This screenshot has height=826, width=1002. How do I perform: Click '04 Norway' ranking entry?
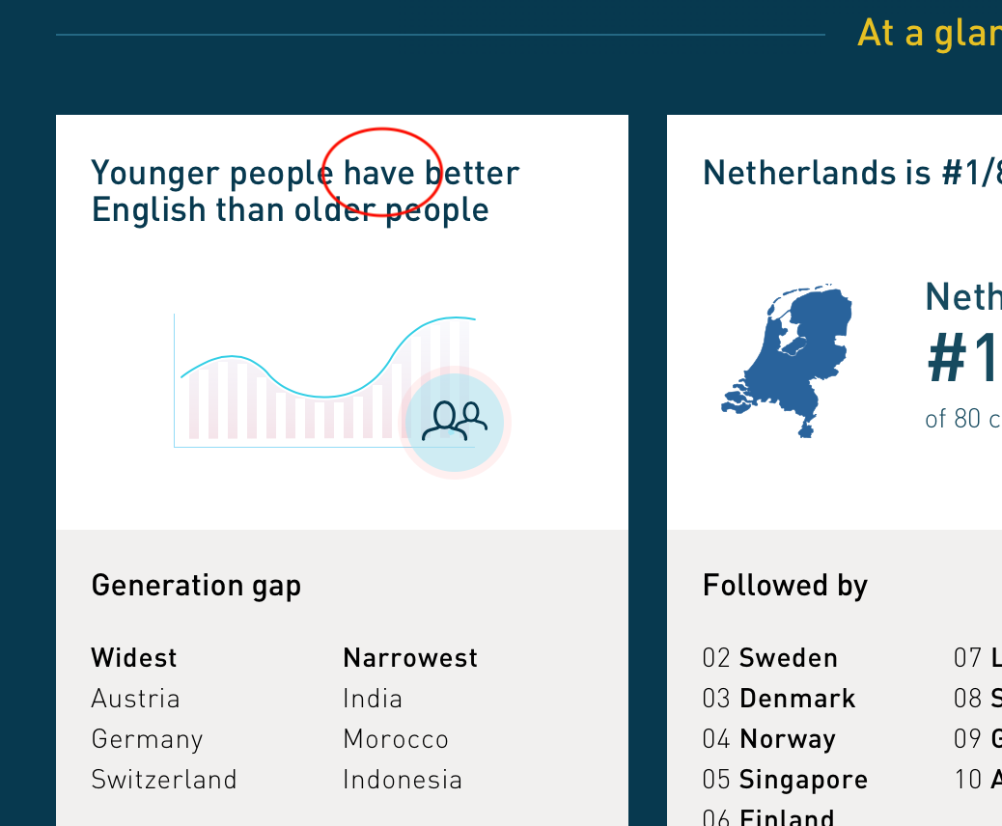tap(768, 739)
